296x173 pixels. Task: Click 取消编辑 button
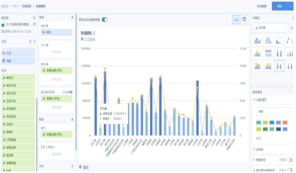pyautogui.click(x=262, y=6)
